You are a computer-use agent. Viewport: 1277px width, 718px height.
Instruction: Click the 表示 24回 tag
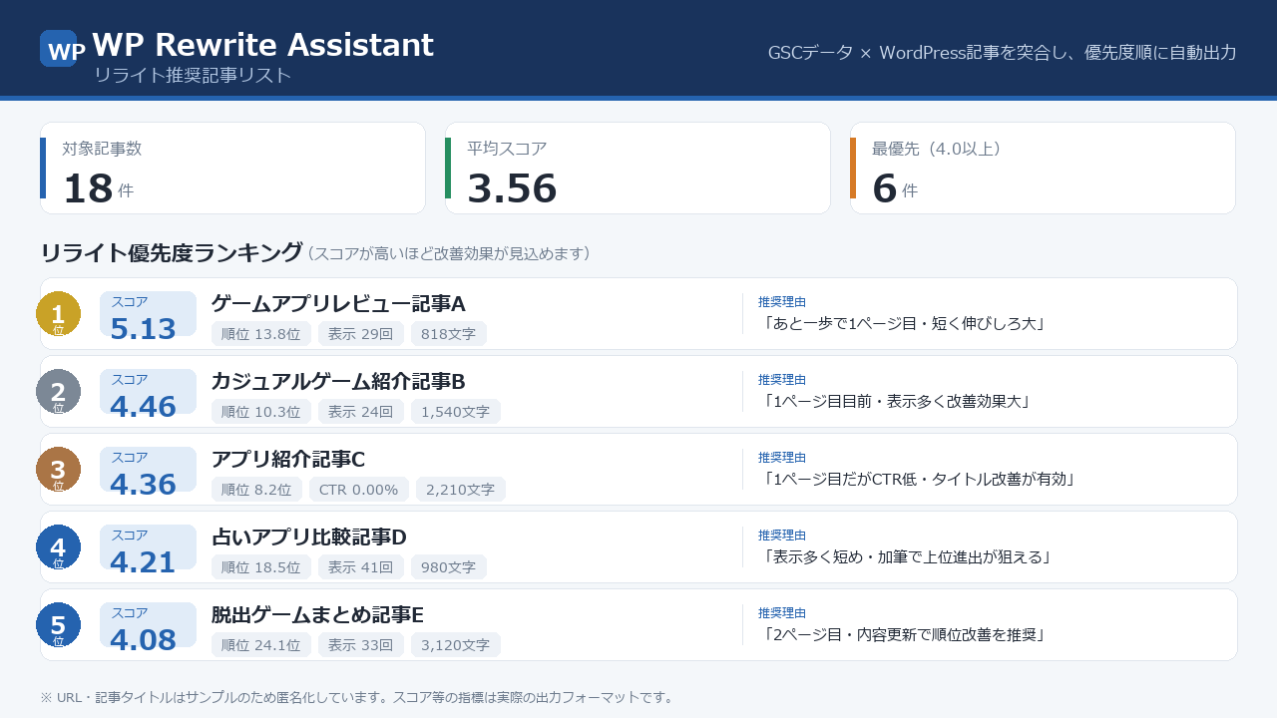click(361, 412)
